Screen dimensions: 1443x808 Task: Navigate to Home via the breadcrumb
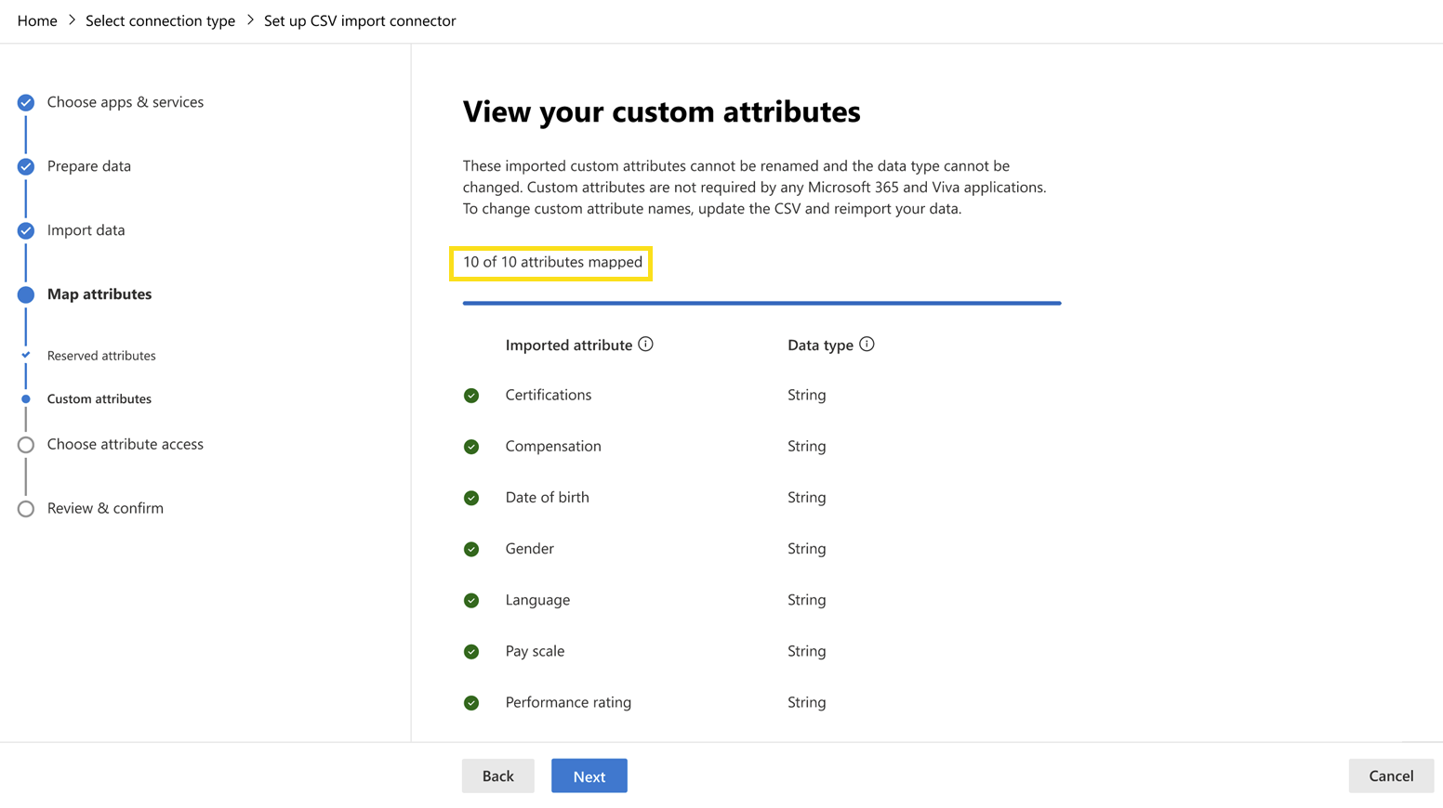point(36,20)
